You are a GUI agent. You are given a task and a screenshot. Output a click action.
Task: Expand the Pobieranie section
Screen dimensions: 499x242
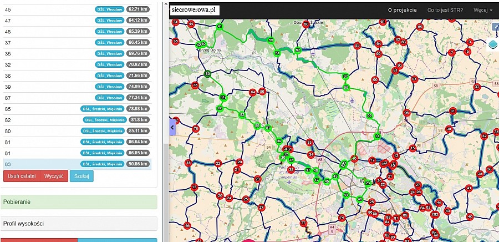click(79, 202)
